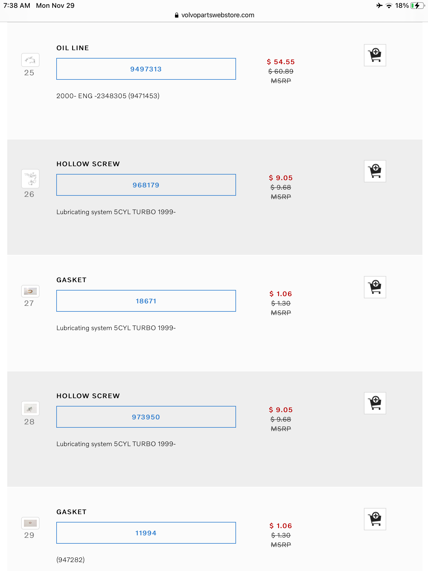Add Hollow Screw 968179 to cart
The height and width of the screenshot is (571, 428).
point(375,171)
